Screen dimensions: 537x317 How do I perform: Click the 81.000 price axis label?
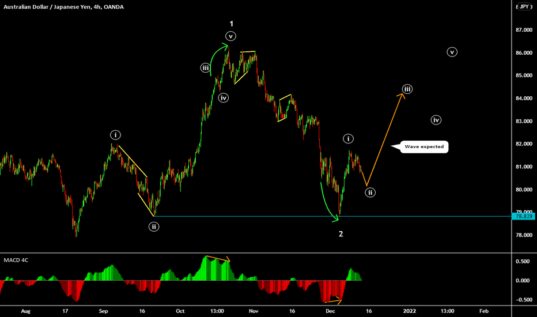pyautogui.click(x=524, y=167)
